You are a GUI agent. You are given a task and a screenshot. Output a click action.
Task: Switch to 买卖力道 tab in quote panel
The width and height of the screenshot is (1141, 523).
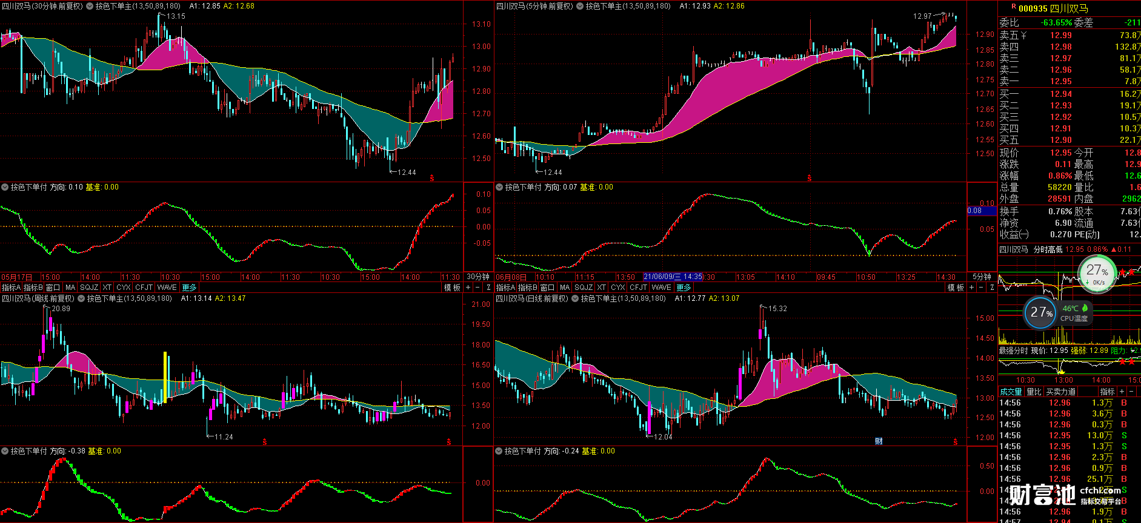tap(1061, 392)
